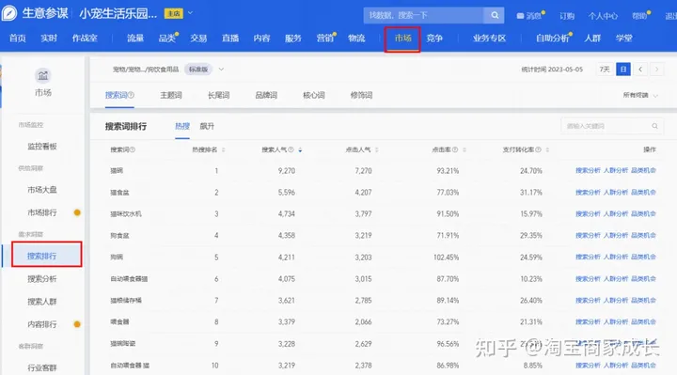The image size is (677, 375).
Task: Click into the top 找数据 search field
Action: pyautogui.click(x=423, y=16)
